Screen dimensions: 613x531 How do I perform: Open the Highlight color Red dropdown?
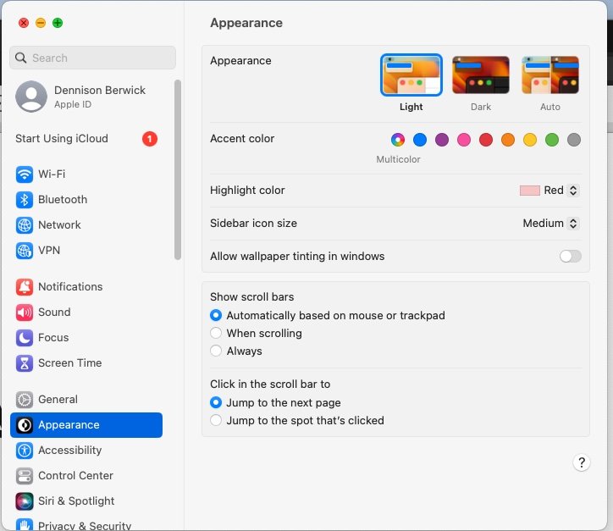pos(549,191)
